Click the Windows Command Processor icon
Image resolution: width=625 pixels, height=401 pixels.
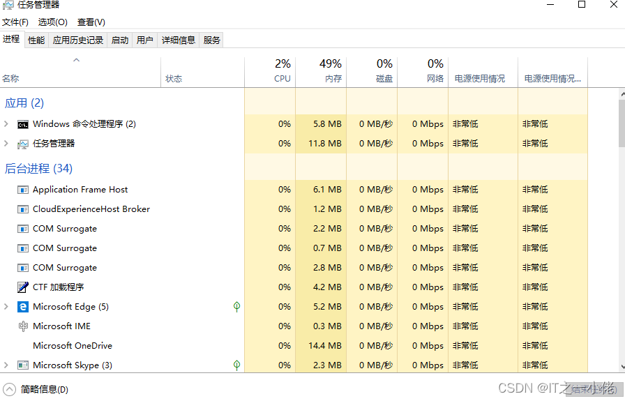tap(23, 124)
